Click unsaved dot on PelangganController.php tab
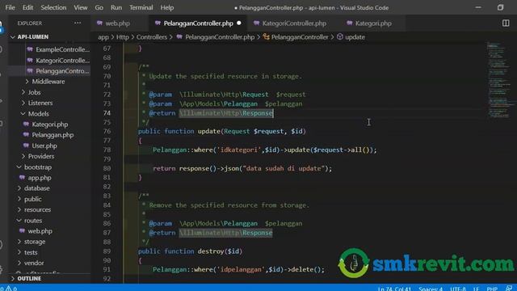 239,23
